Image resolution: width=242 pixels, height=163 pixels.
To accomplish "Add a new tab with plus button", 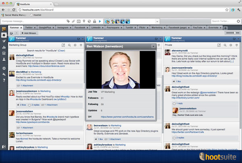I will pyautogui.click(x=225, y=28).
